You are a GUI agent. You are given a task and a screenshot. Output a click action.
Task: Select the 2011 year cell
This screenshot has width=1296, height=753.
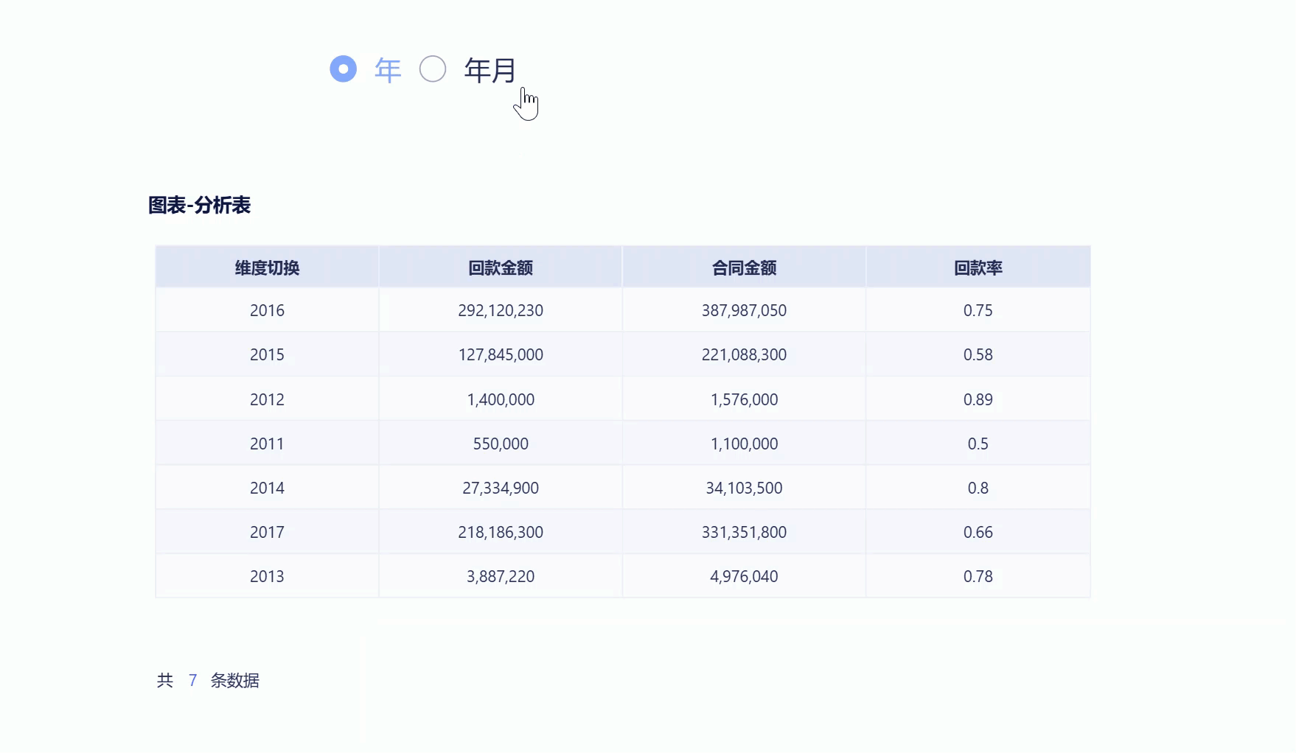tap(267, 444)
